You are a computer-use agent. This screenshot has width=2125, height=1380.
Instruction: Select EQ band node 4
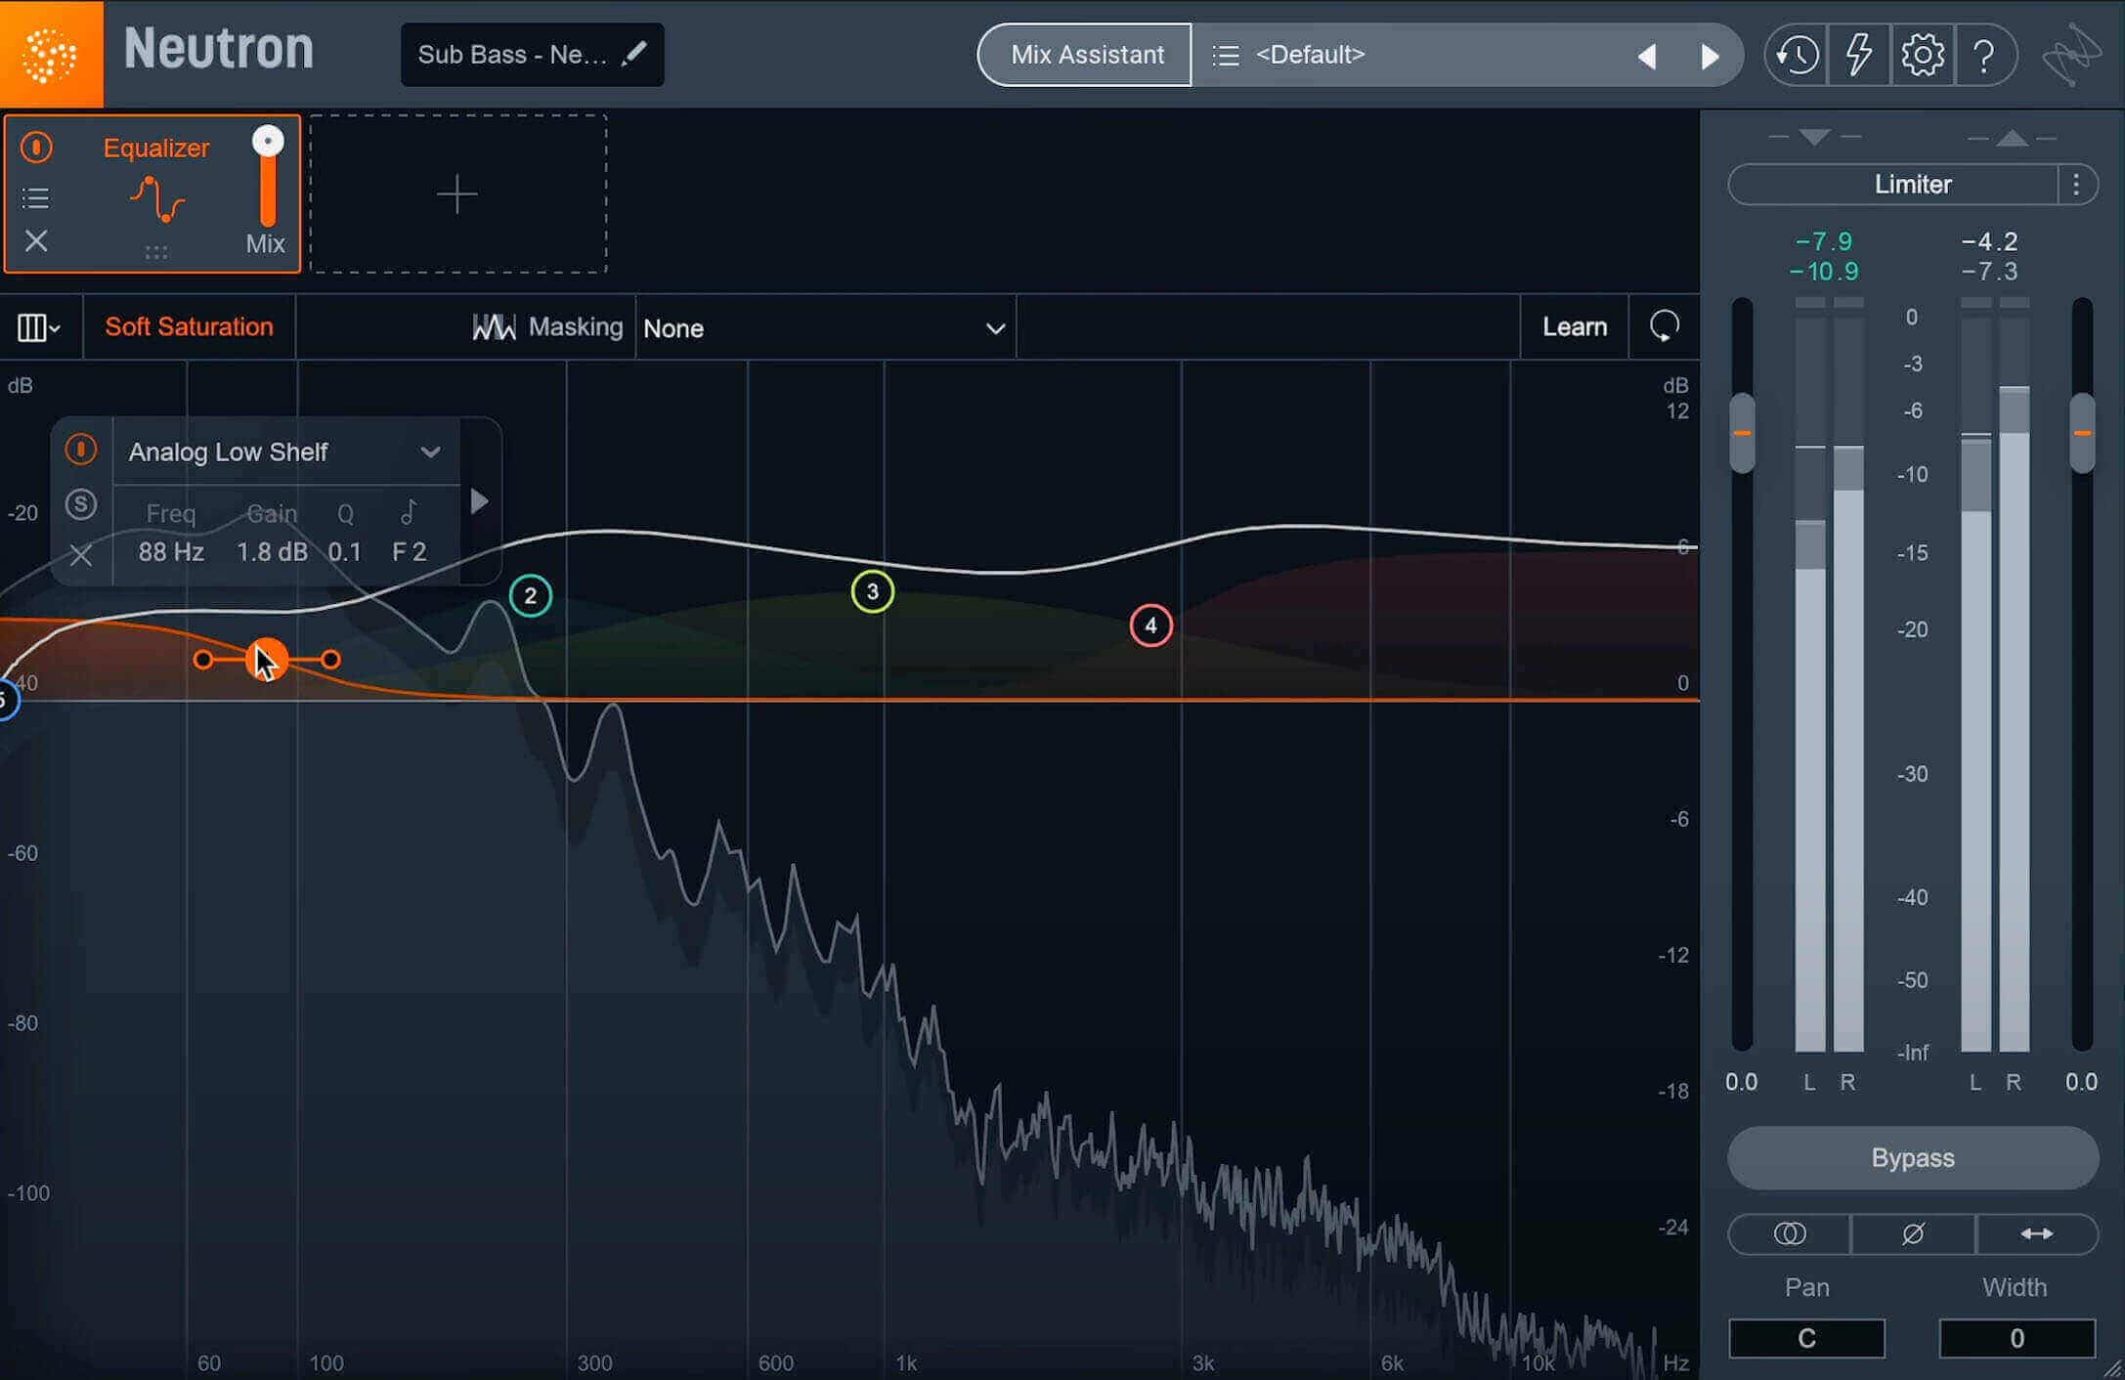(x=1150, y=625)
